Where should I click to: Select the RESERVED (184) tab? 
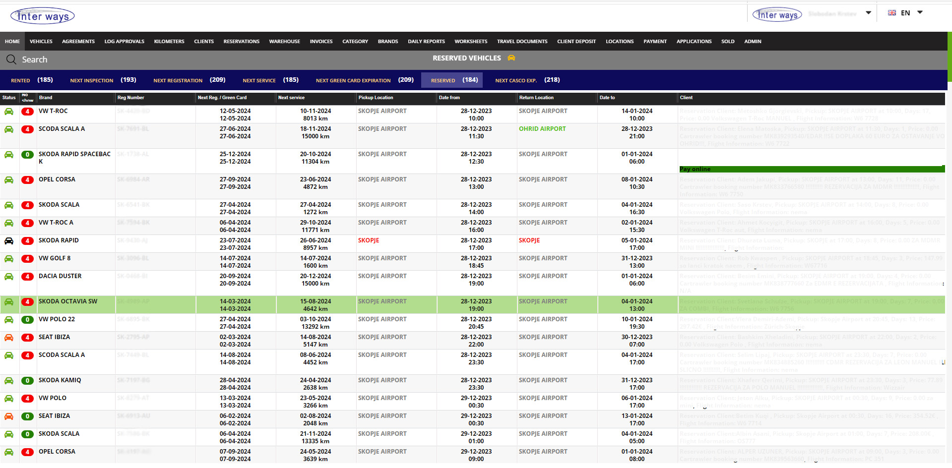pos(451,80)
